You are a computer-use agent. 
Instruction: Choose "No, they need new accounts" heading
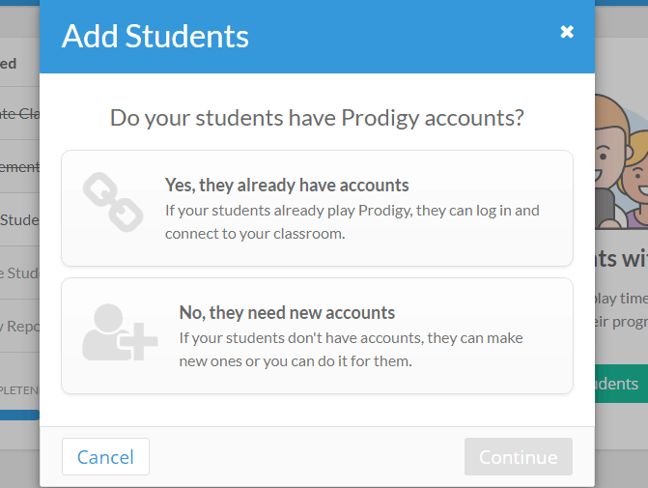pyautogui.click(x=287, y=312)
